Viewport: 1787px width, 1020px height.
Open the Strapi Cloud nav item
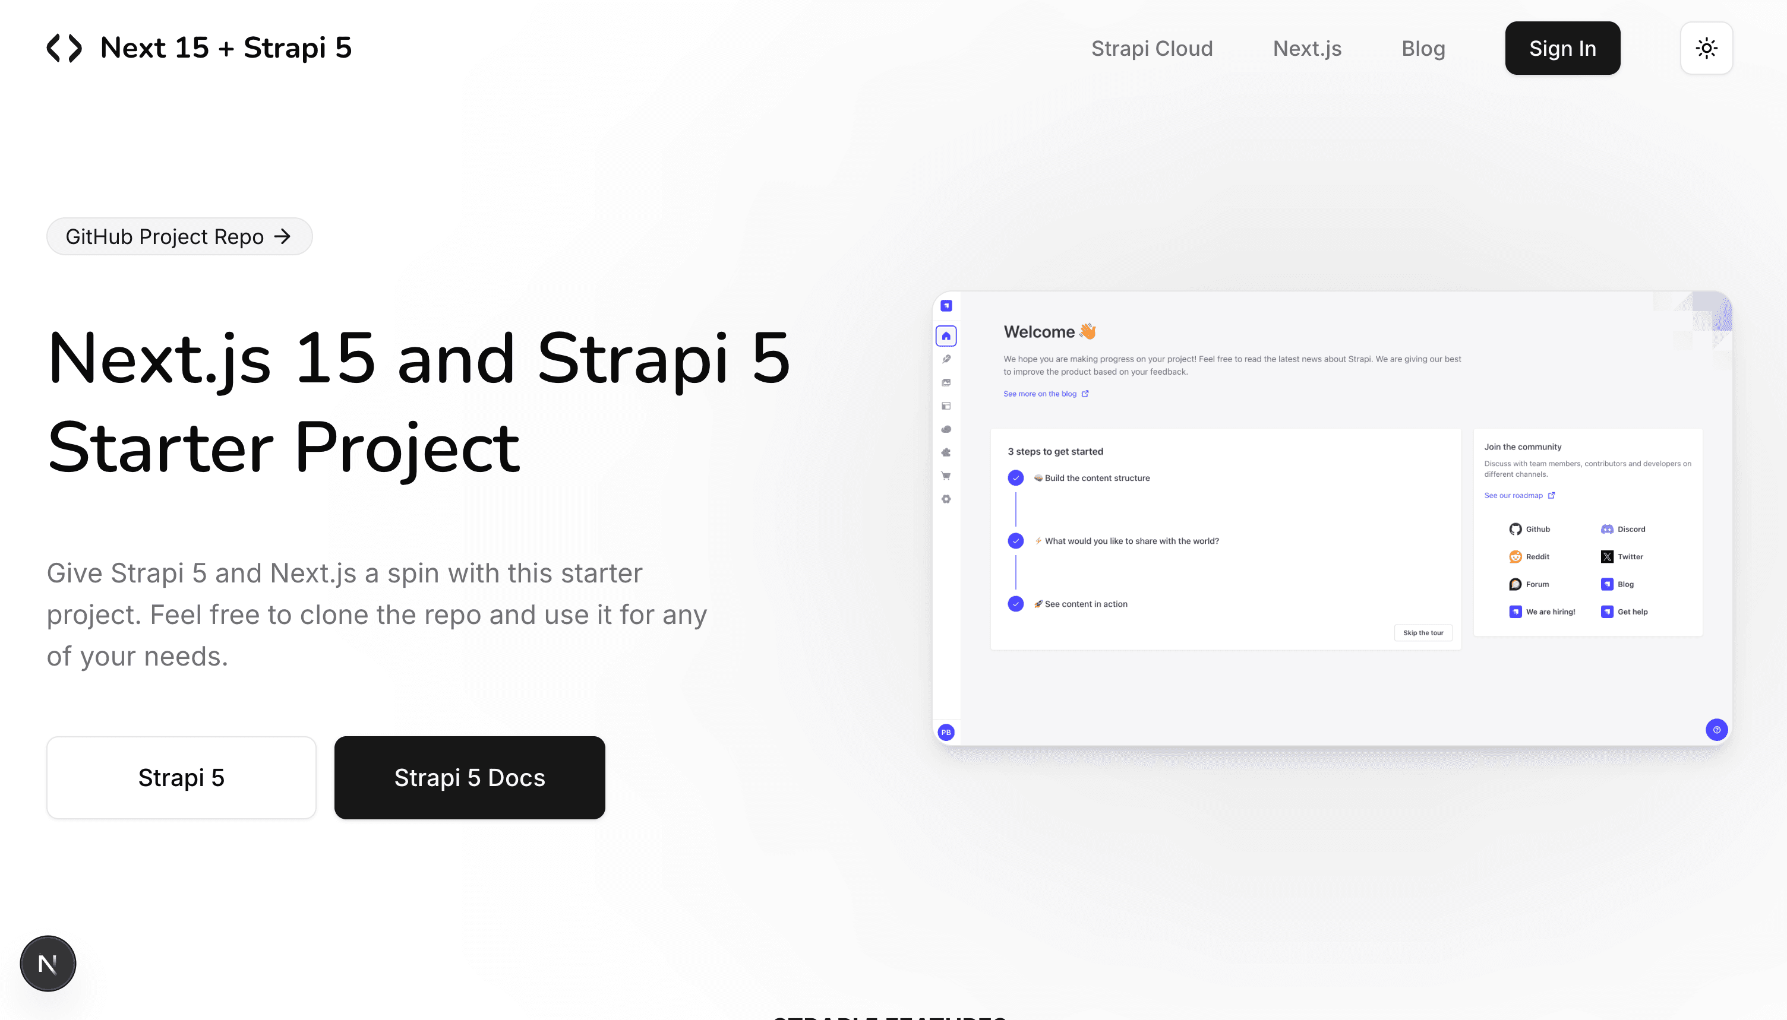1151,48
